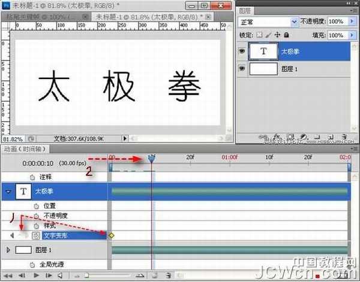Image resolution: width=360 pixels, height=282 pixels.
Task: Click the stopwatch icon next to 全局光源
Action: pos(33,264)
